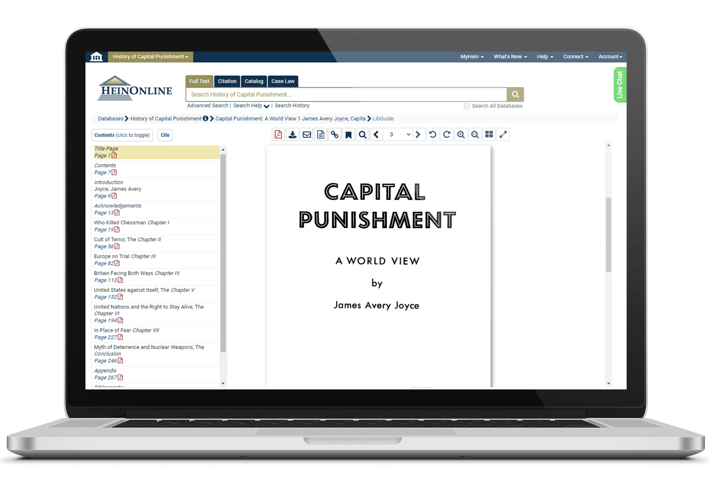
Task: Open PDF icon next to Contents Page 7
Action: (114, 172)
